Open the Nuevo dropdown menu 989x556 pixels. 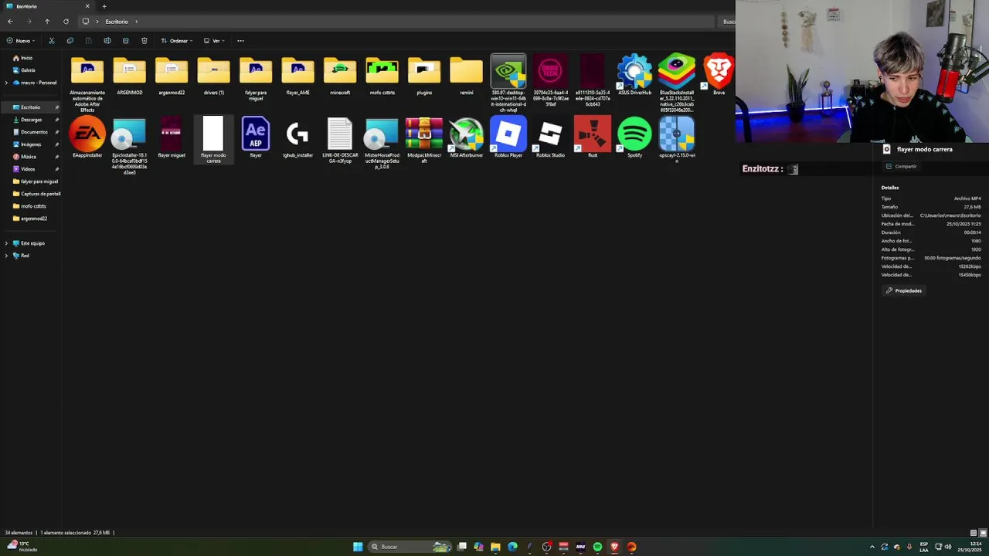[21, 41]
